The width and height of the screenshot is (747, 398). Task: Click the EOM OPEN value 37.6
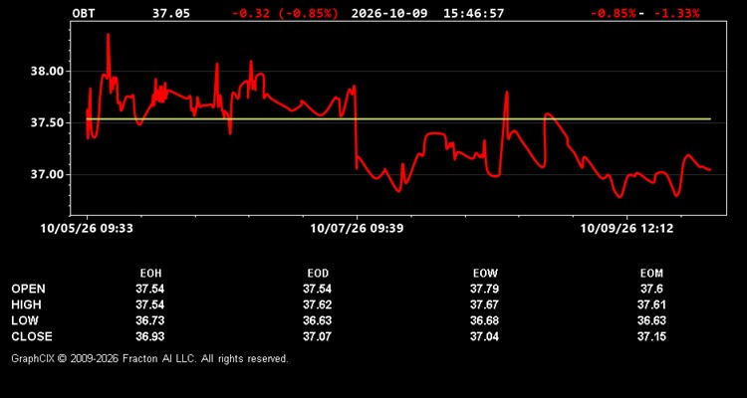coord(651,289)
